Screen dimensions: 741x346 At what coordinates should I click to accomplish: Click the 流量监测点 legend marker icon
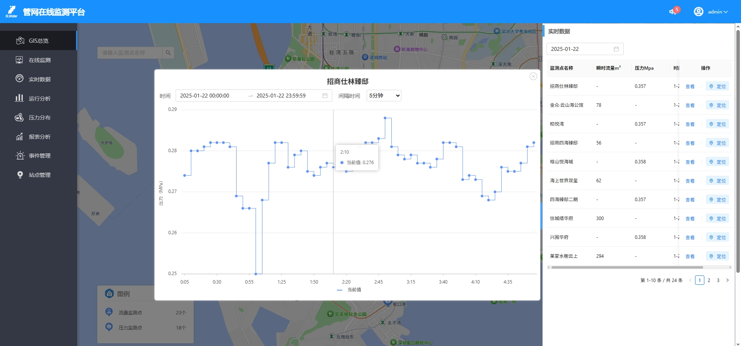coord(109,312)
